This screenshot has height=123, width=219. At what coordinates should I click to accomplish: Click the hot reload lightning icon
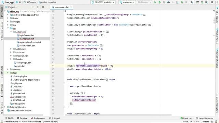pyautogui.click(x=173, y=2)
